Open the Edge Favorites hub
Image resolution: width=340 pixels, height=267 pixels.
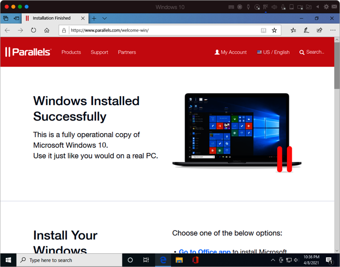coord(293,30)
